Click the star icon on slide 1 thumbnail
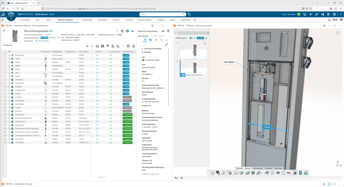The width and height of the screenshot is (344, 187). coord(205,44)
